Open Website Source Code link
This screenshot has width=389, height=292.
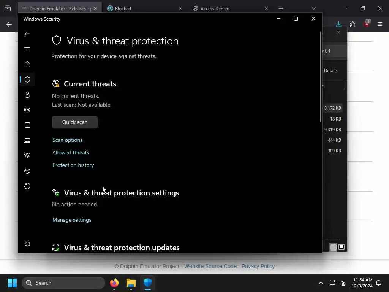coord(210,266)
